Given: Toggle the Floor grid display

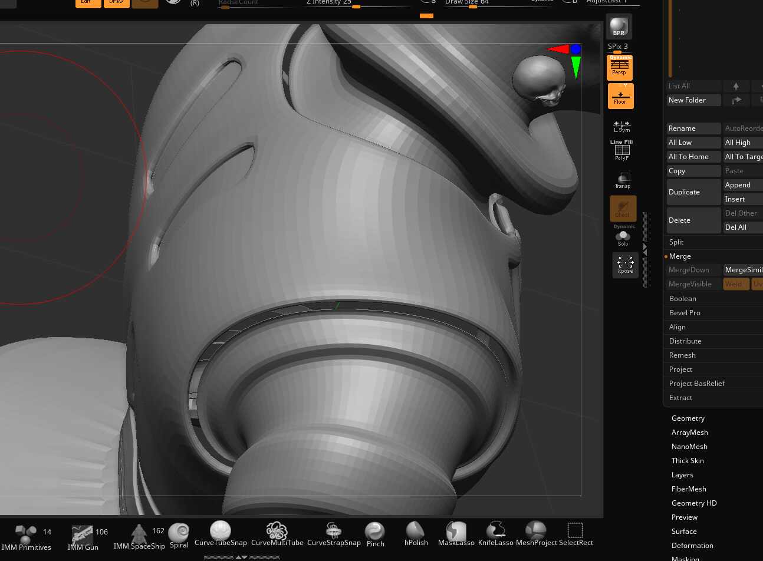Looking at the screenshot, I should (x=620, y=95).
